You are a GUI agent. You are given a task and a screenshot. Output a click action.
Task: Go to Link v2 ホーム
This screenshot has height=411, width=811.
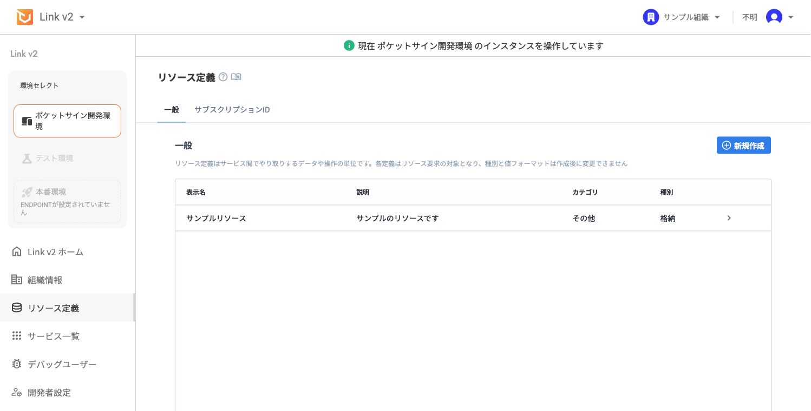click(x=68, y=252)
